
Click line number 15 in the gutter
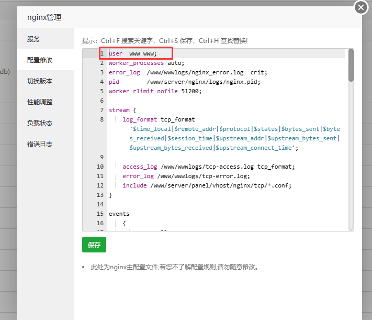point(100,214)
